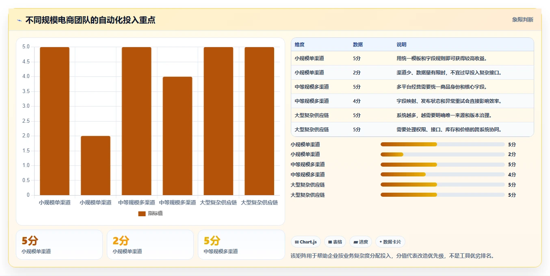Screen dimensions: 550x276
Task: Click the 小规模单渠道 2分 progress bar
Action: (x=442, y=154)
